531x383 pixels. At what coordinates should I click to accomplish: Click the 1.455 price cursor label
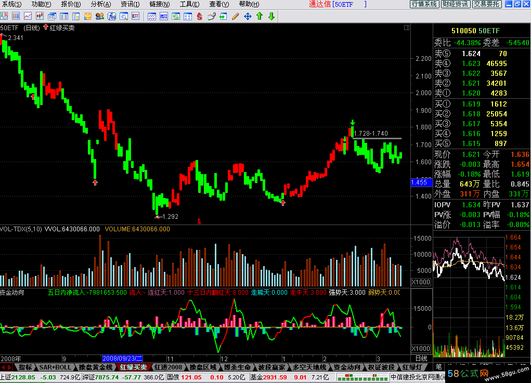(421, 182)
